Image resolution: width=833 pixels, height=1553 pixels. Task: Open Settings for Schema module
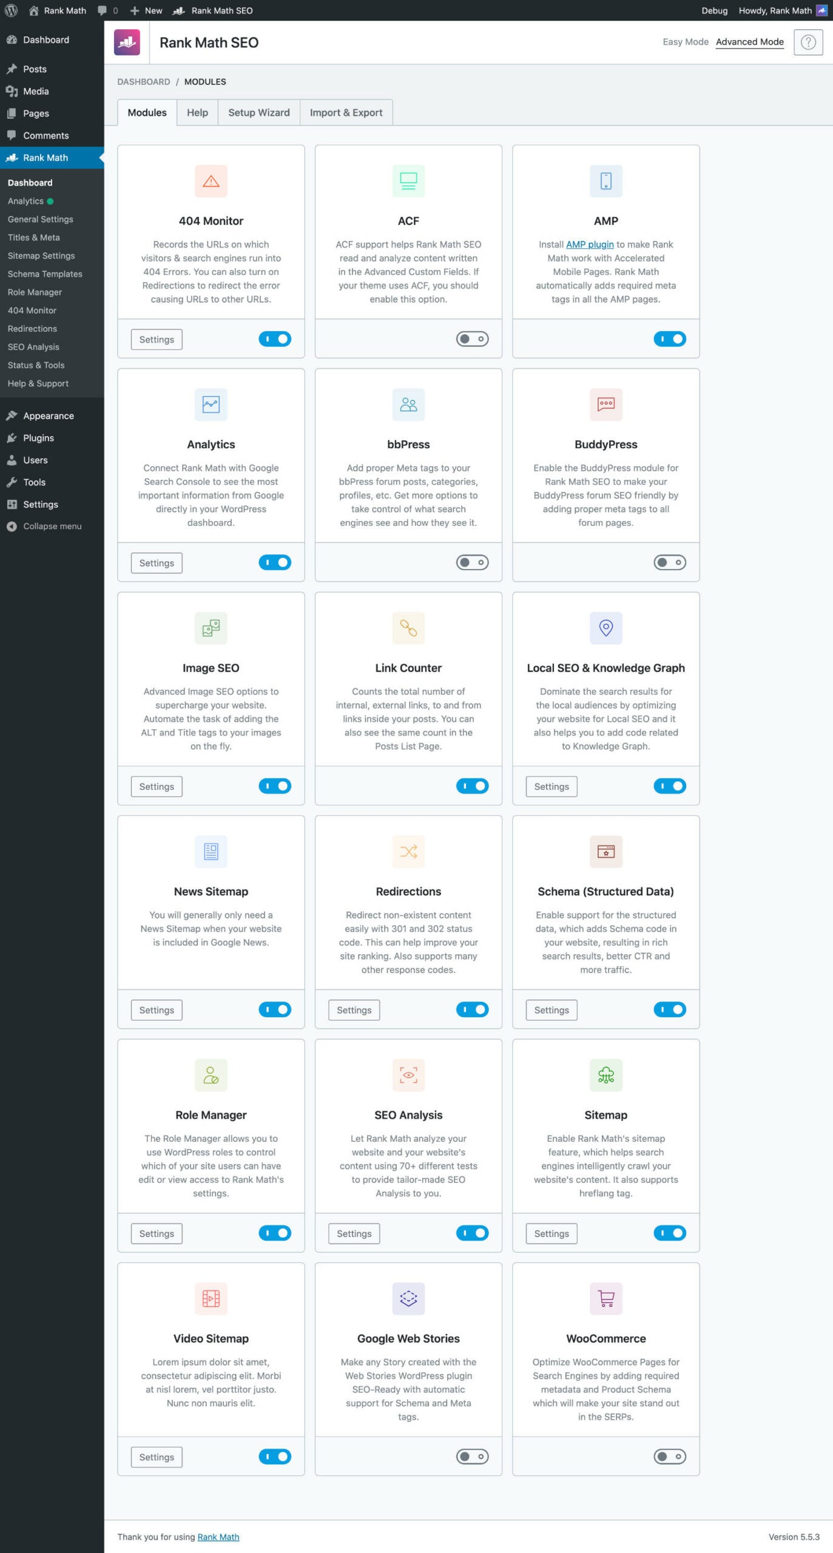551,1010
